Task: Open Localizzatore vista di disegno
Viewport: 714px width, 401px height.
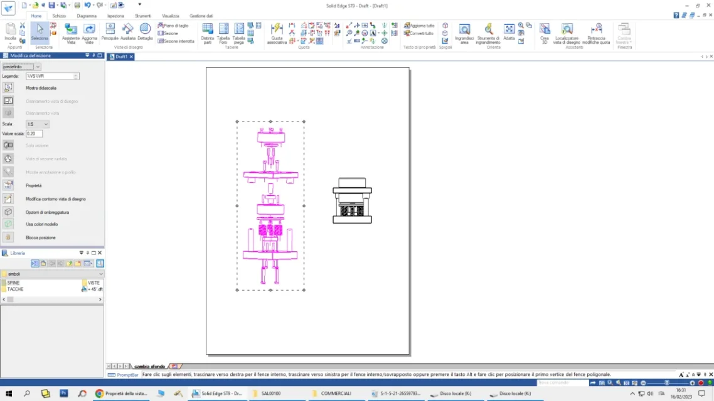Action: coord(567,34)
